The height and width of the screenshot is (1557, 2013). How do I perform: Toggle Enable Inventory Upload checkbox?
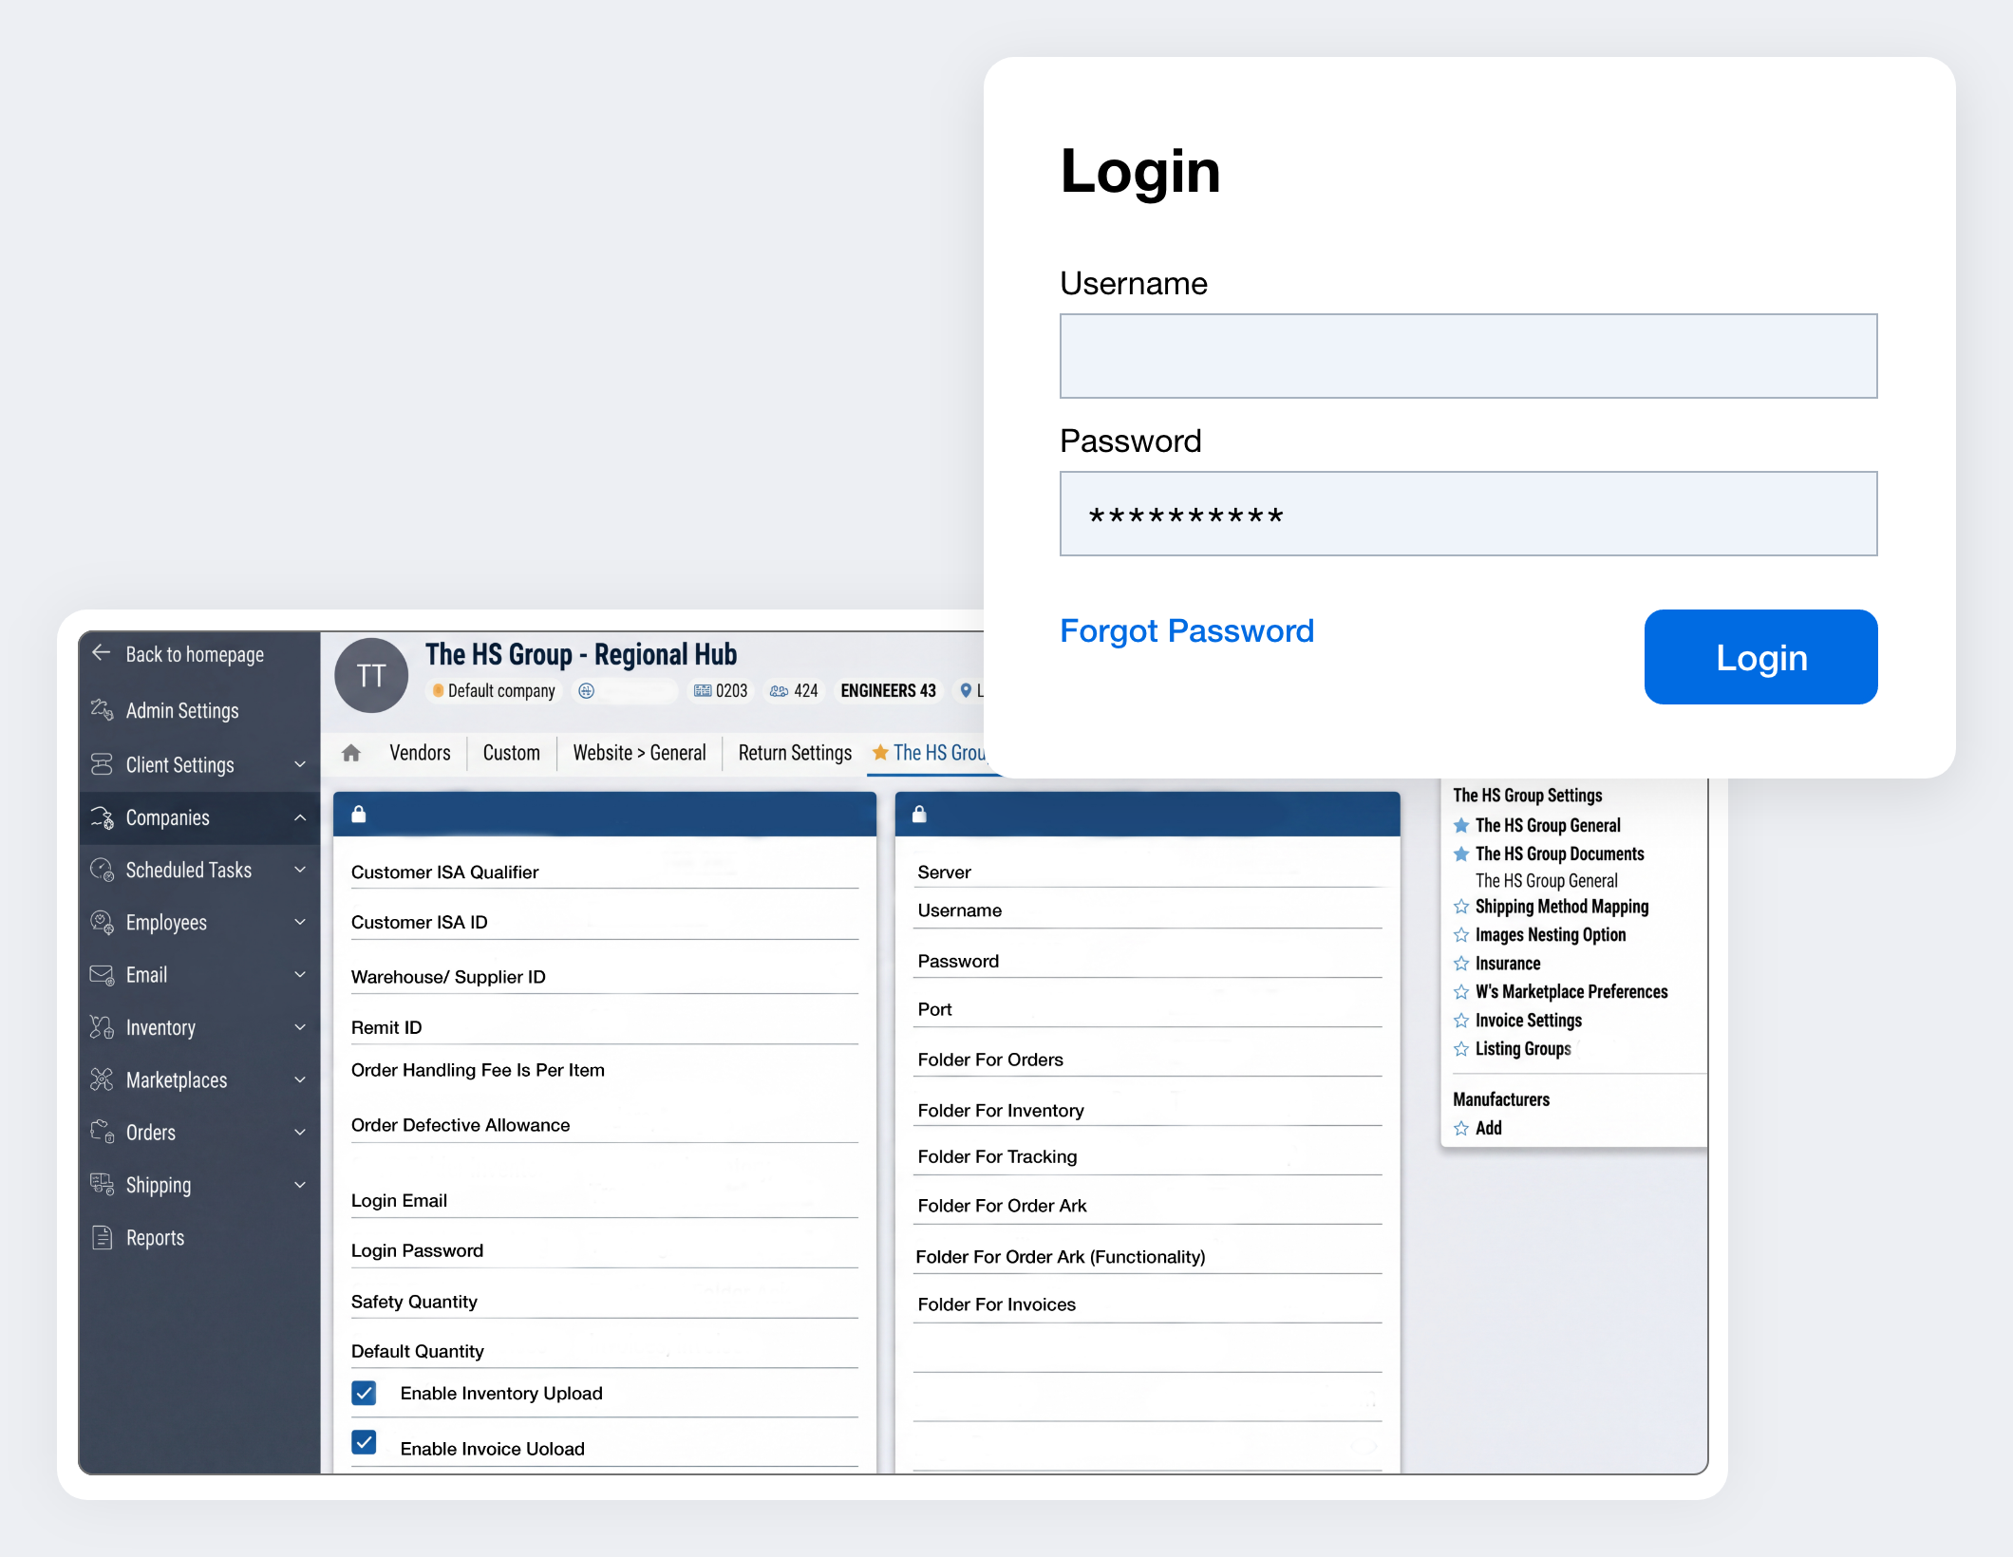pyautogui.click(x=364, y=1393)
